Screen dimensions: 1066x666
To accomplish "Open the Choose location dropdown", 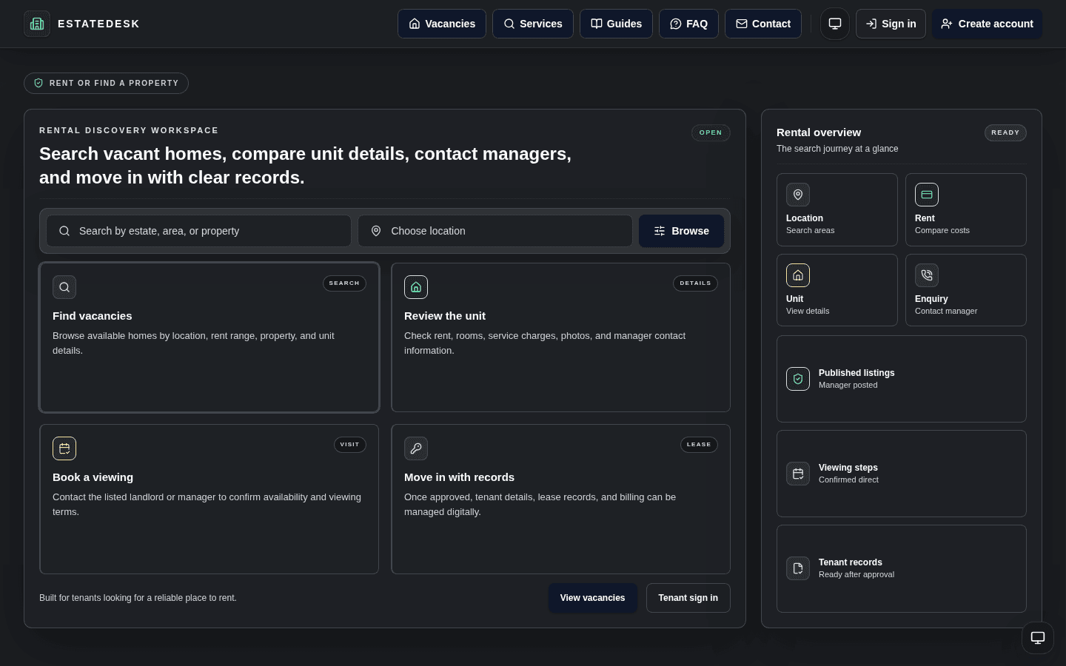I will pyautogui.click(x=495, y=231).
